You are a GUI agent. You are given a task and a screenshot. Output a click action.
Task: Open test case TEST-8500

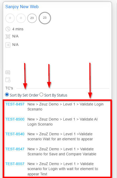(15, 119)
